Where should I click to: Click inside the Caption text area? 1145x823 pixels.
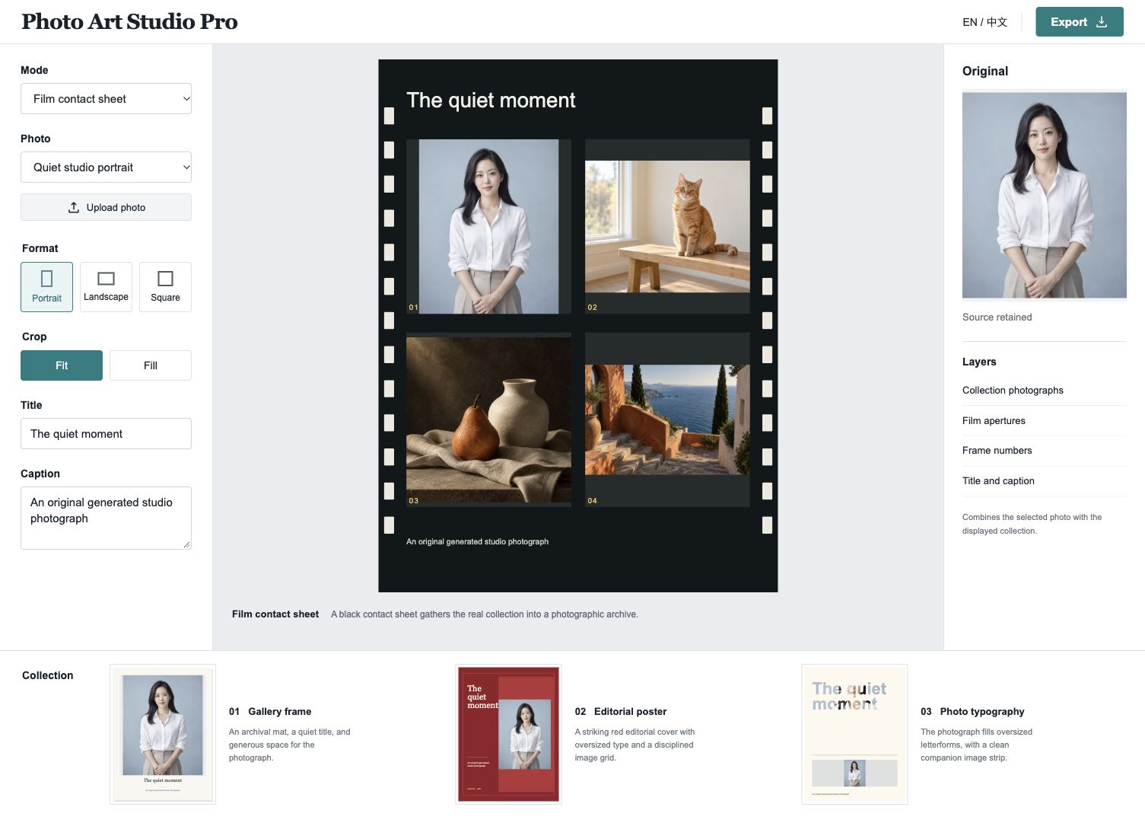click(106, 518)
